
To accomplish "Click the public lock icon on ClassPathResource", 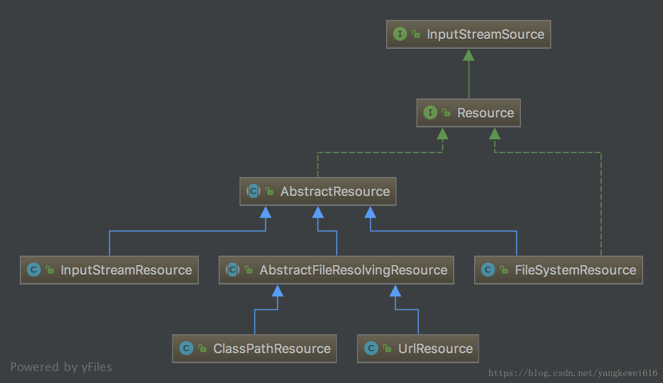I will (x=202, y=349).
